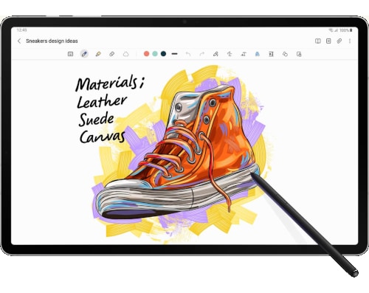
Task: Open the page list view icon
Action: click(x=328, y=41)
